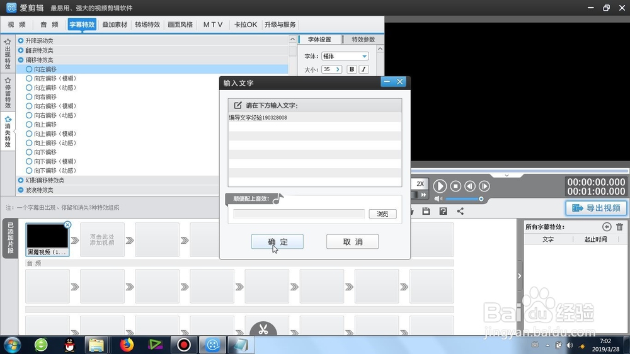The height and width of the screenshot is (354, 630).
Task: Toggle bold font style
Action: click(352, 69)
